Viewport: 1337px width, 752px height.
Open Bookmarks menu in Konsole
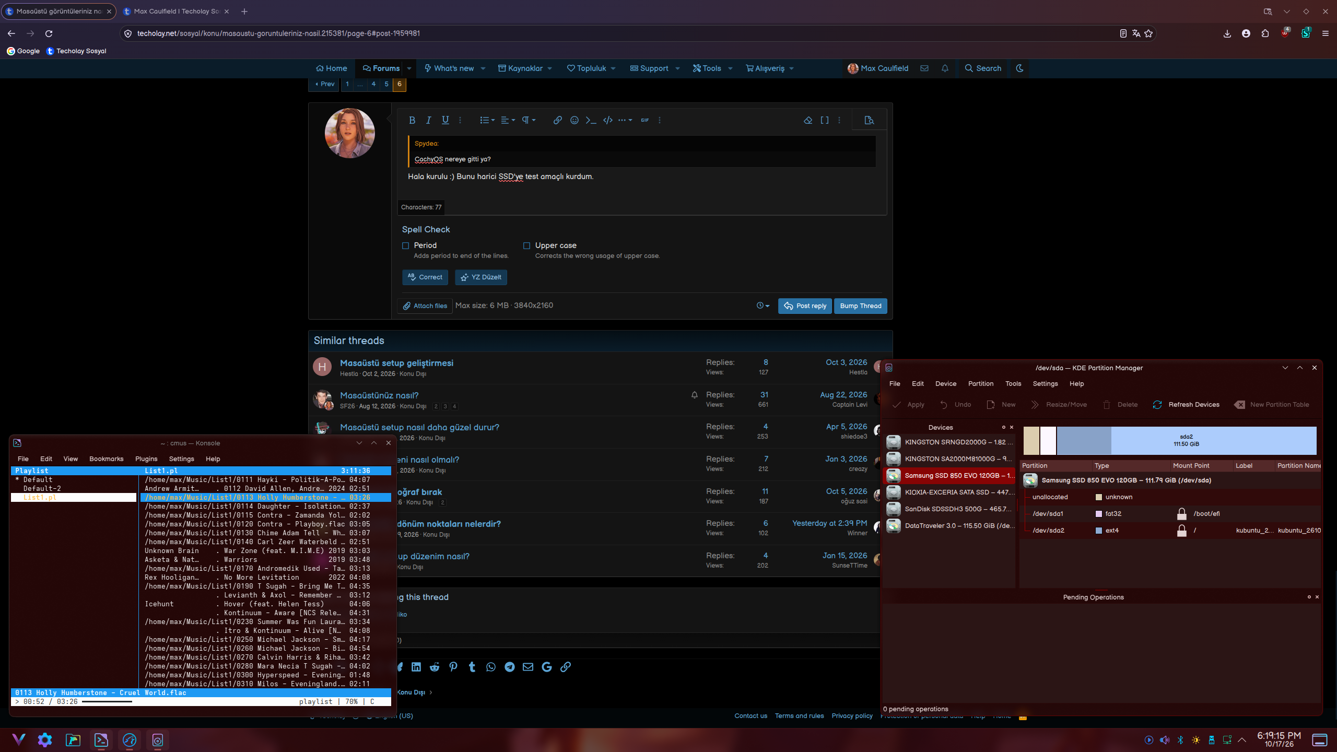click(x=107, y=459)
